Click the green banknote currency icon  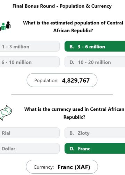point(6,113)
